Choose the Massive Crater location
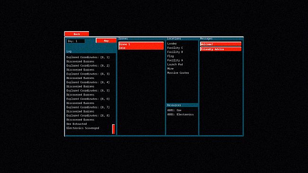 (178, 73)
